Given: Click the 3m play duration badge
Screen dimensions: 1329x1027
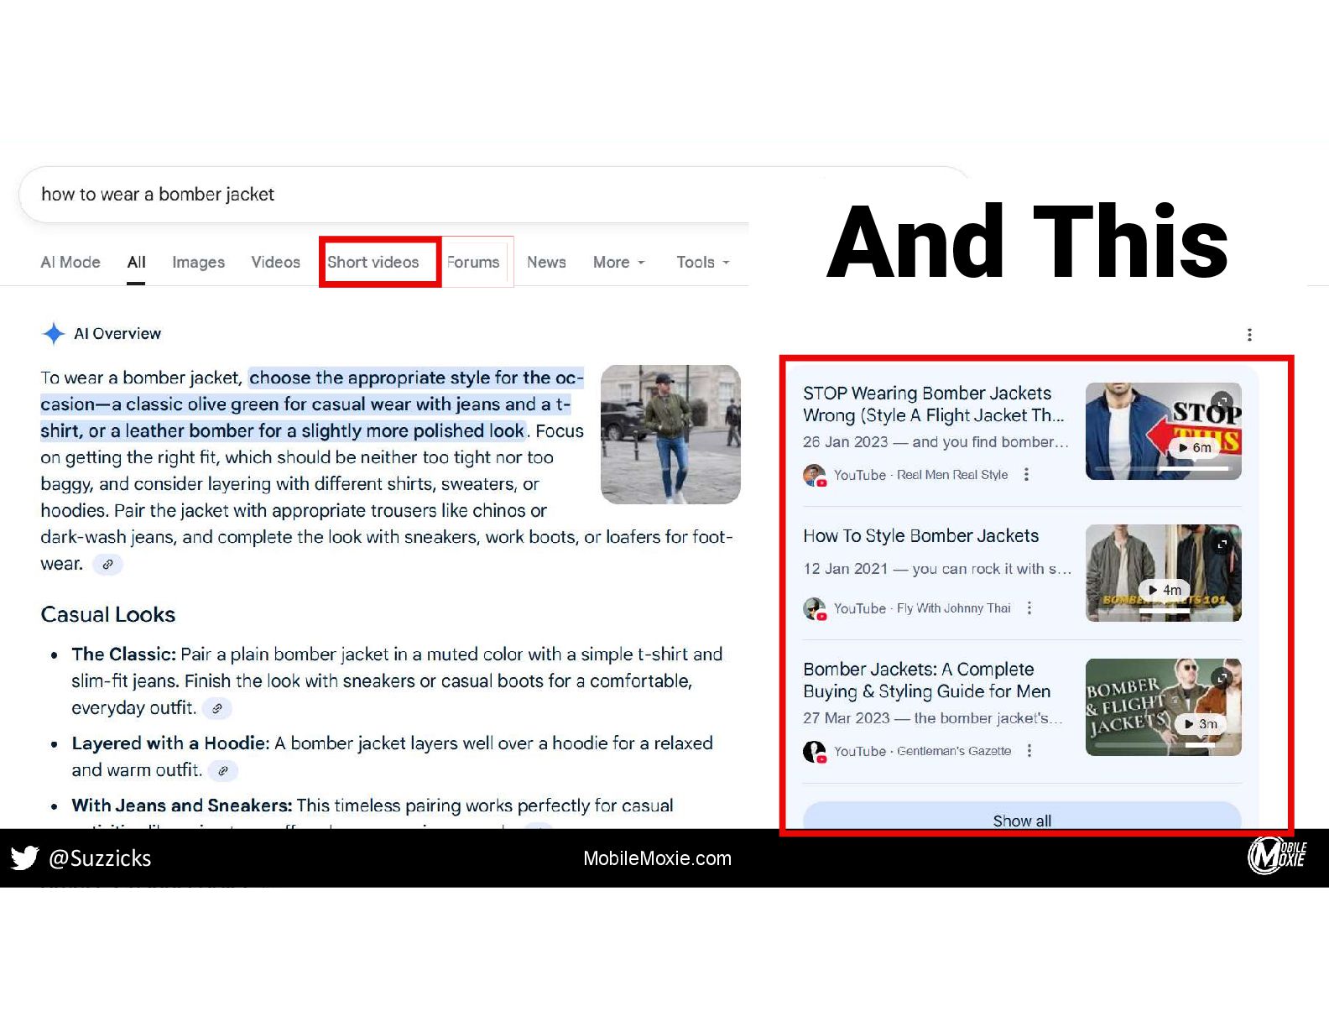Looking at the screenshot, I should (x=1201, y=724).
